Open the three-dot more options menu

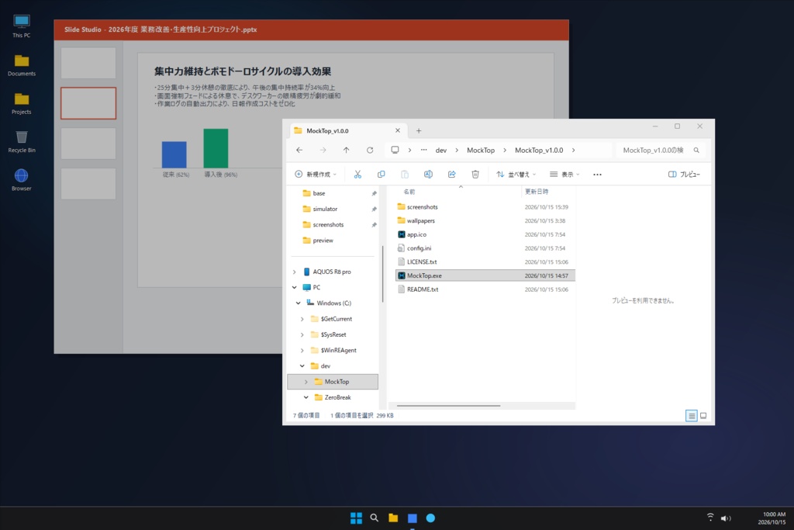click(598, 175)
